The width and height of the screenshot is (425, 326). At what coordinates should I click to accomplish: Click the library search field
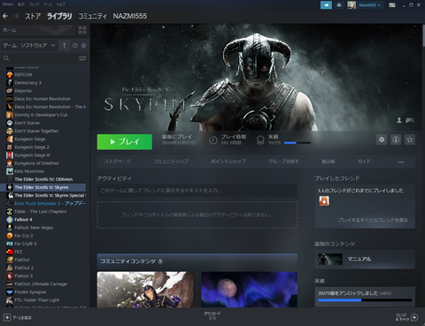click(x=44, y=58)
